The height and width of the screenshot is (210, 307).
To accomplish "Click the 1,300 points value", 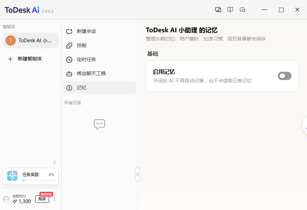I will 25,201.
